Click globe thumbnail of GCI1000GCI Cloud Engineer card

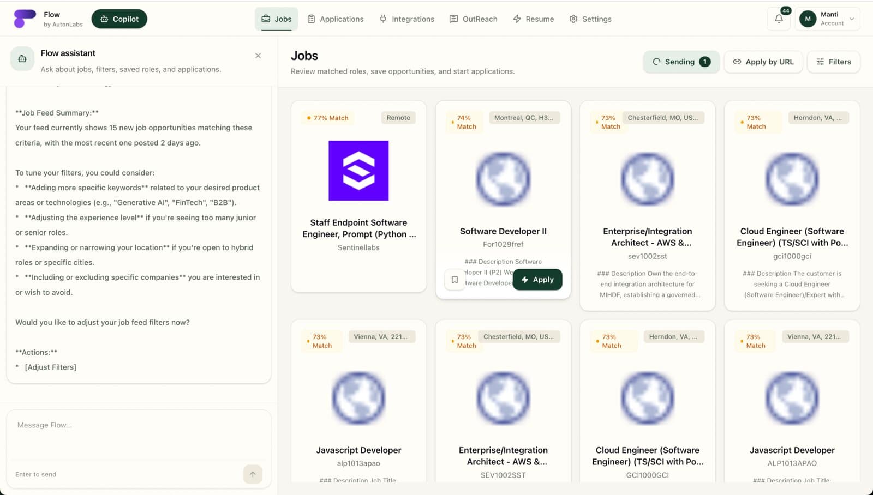[648, 398]
